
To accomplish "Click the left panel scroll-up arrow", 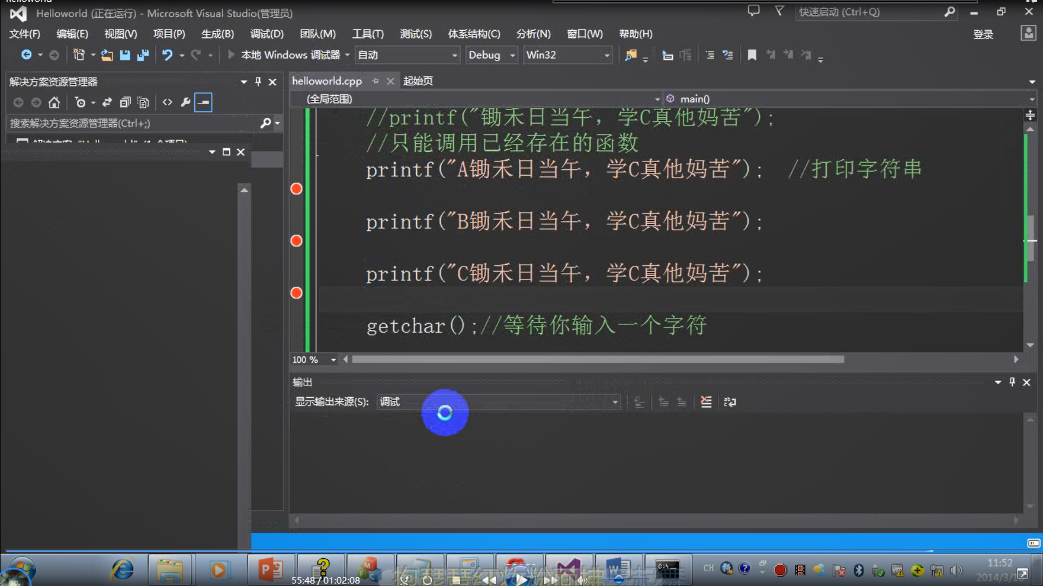I will tap(244, 190).
